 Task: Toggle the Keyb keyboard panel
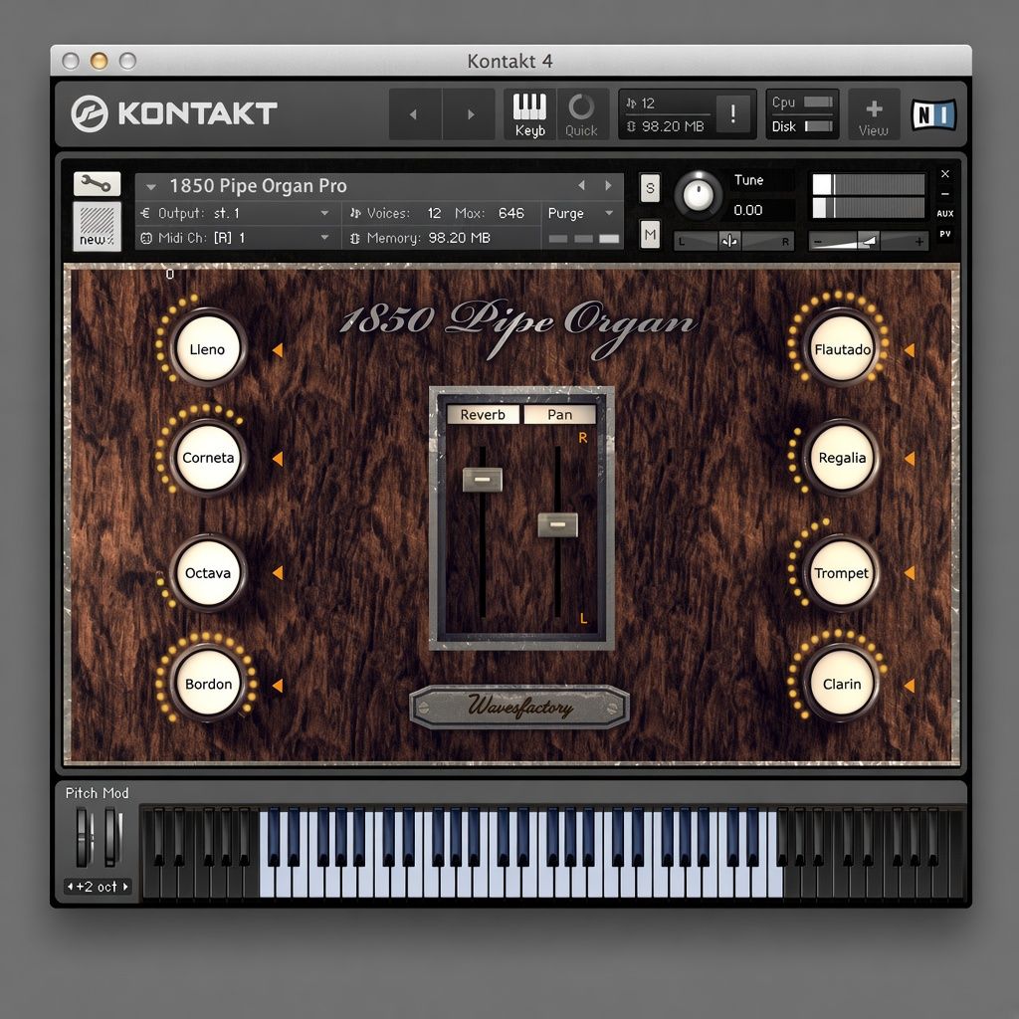[x=529, y=115]
